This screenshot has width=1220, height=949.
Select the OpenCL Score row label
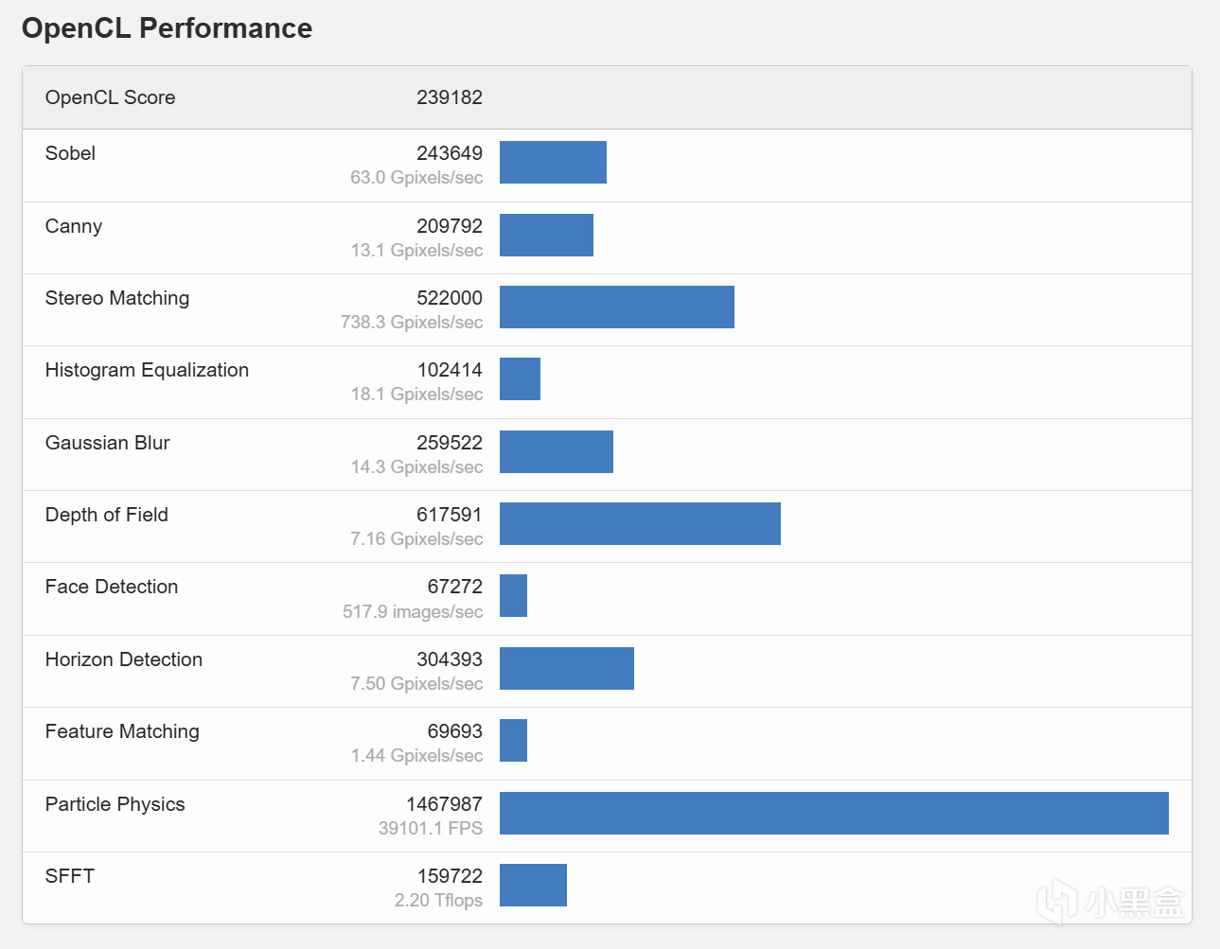tap(110, 97)
